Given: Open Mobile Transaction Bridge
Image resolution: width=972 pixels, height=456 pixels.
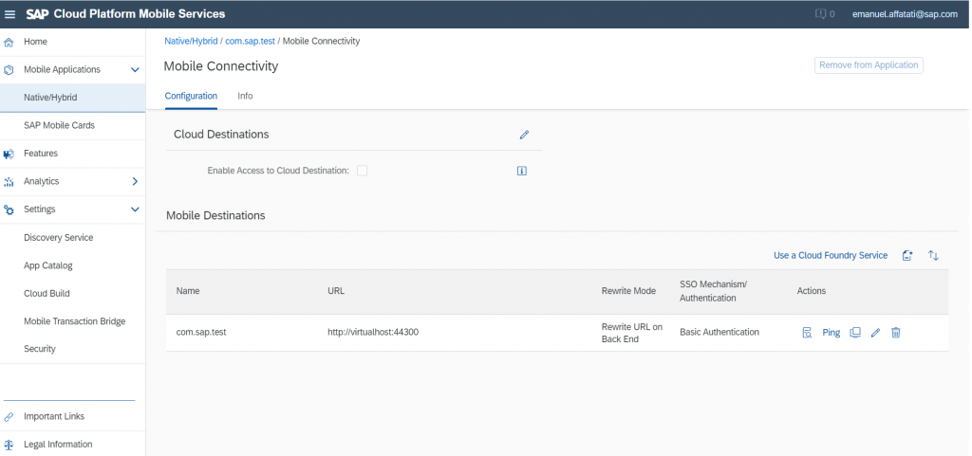Looking at the screenshot, I should [x=72, y=321].
